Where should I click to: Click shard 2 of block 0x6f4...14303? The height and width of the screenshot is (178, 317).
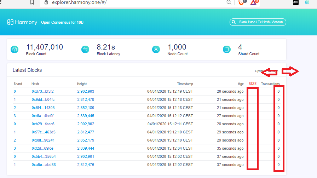point(15,108)
